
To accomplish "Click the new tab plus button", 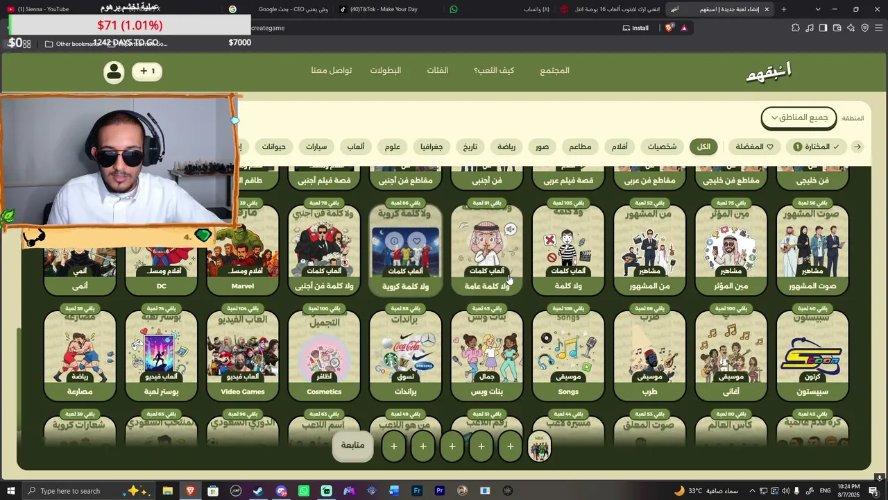I will [x=784, y=9].
